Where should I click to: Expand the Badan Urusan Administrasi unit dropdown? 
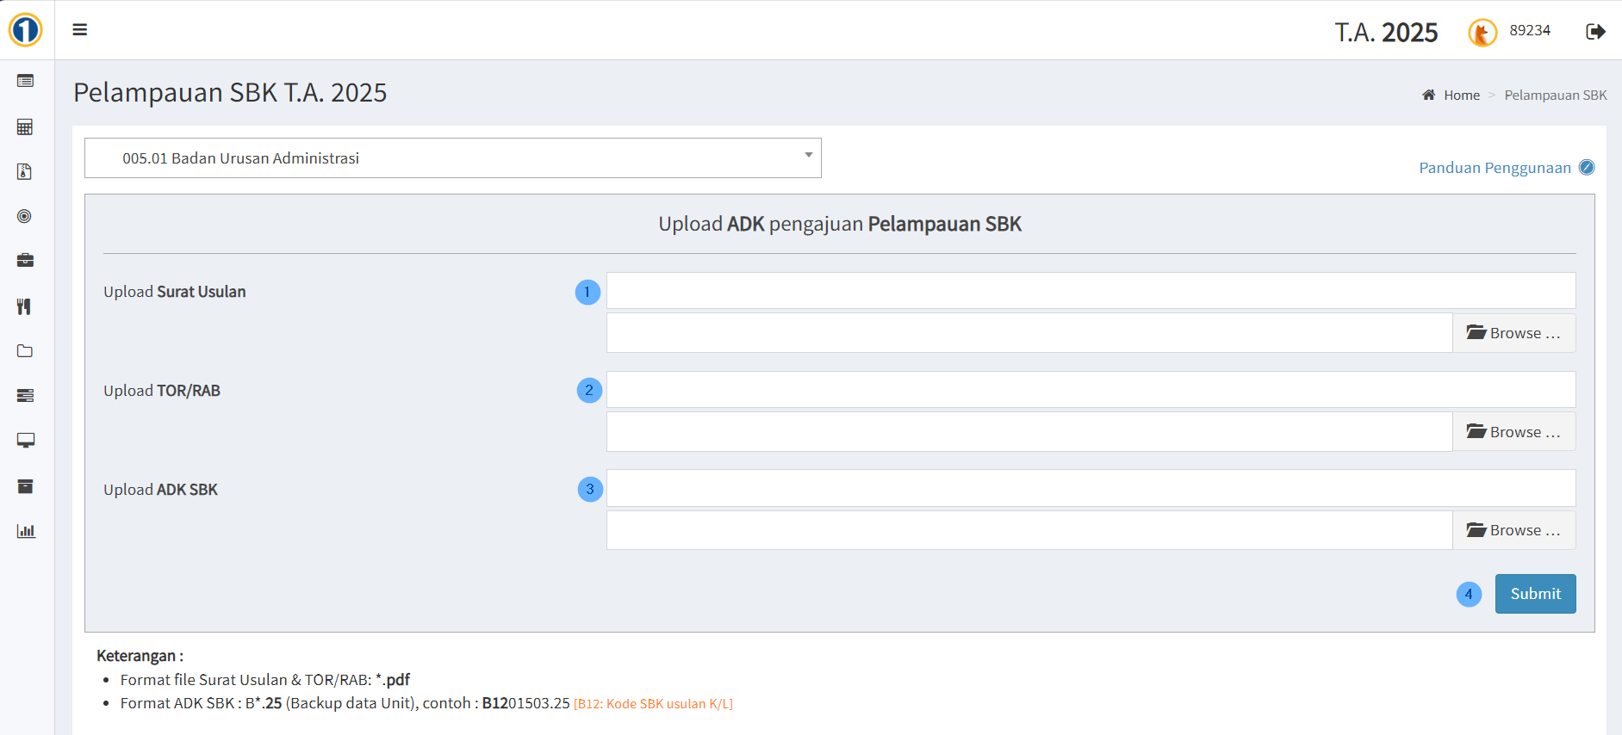pyautogui.click(x=452, y=158)
